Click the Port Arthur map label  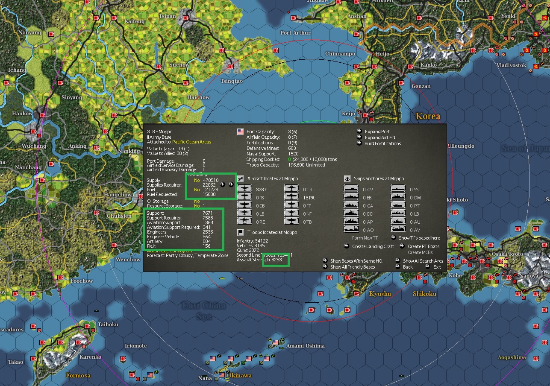coord(295,33)
